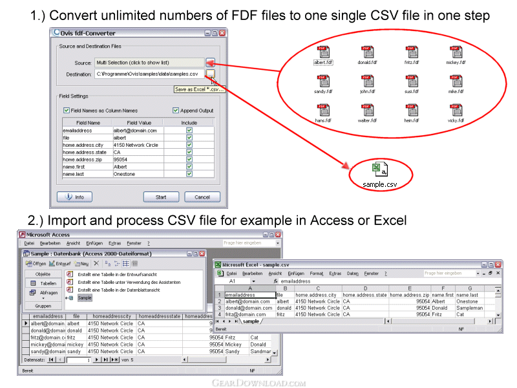Select Abfragen in Access Objekte list
Image resolution: width=517 pixels, height=388 pixels.
point(43,293)
